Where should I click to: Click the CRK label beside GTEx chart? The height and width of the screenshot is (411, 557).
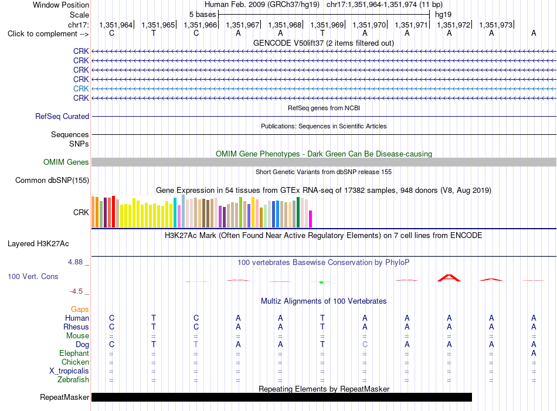[x=81, y=212]
